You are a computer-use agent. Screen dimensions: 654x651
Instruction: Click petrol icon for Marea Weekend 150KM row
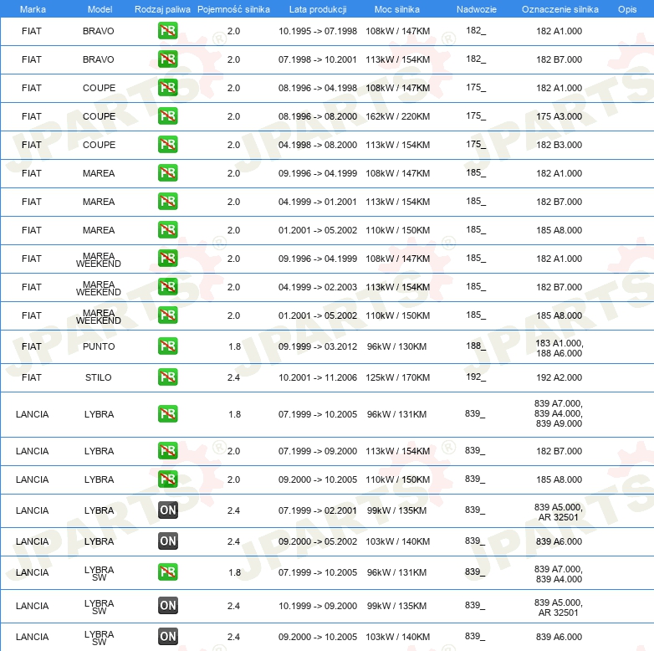pyautogui.click(x=168, y=315)
